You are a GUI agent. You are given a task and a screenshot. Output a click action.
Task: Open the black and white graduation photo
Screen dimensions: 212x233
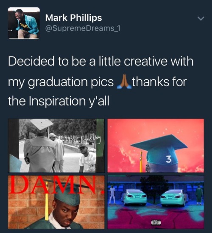click(x=56, y=146)
